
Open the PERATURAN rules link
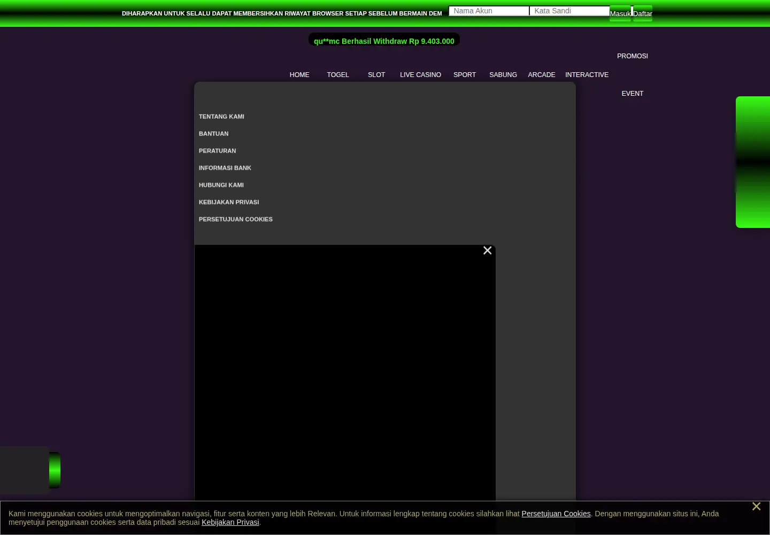coord(217,151)
